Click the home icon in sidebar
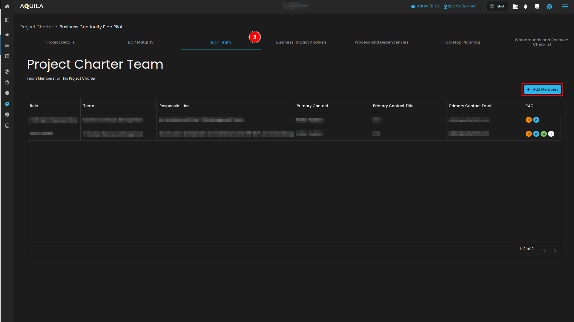This screenshot has width=574, height=322. (x=7, y=6)
